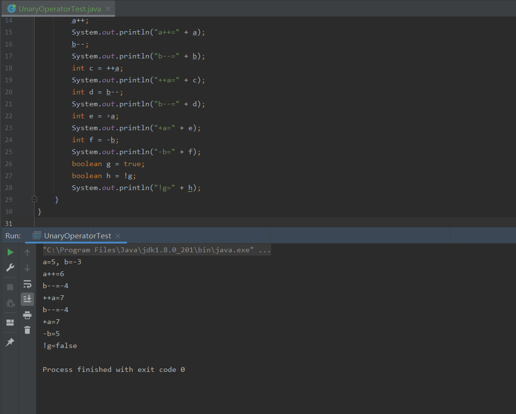
Task: Click console output '-b=5'
Action: [51, 334]
